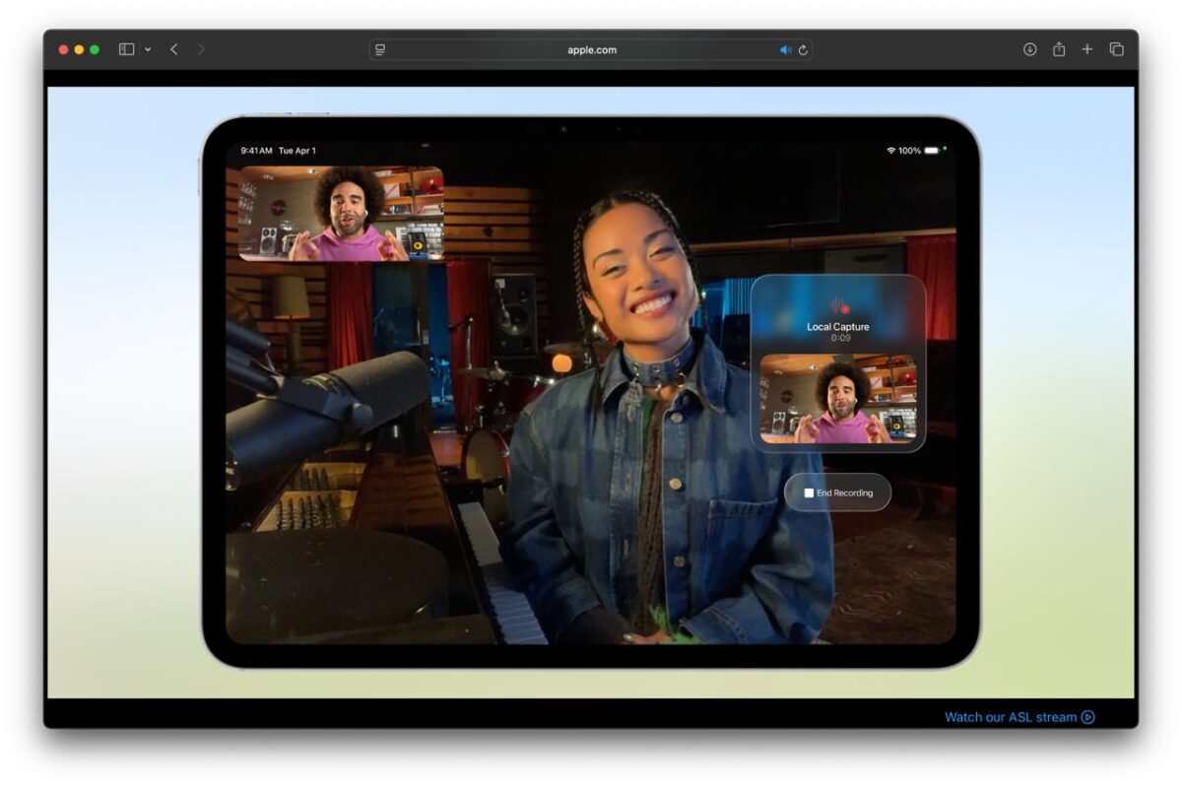Viewport: 1182px width, 786px height.
Task: Show the tab overview grid
Action: pos(1117,48)
